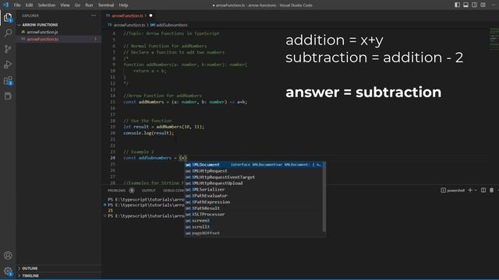Open the Customize Layout control
499x280 pixels.
[x=483, y=5]
